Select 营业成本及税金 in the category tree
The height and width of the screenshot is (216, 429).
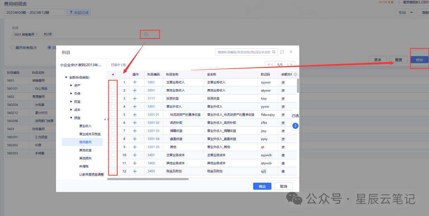(x=90, y=134)
